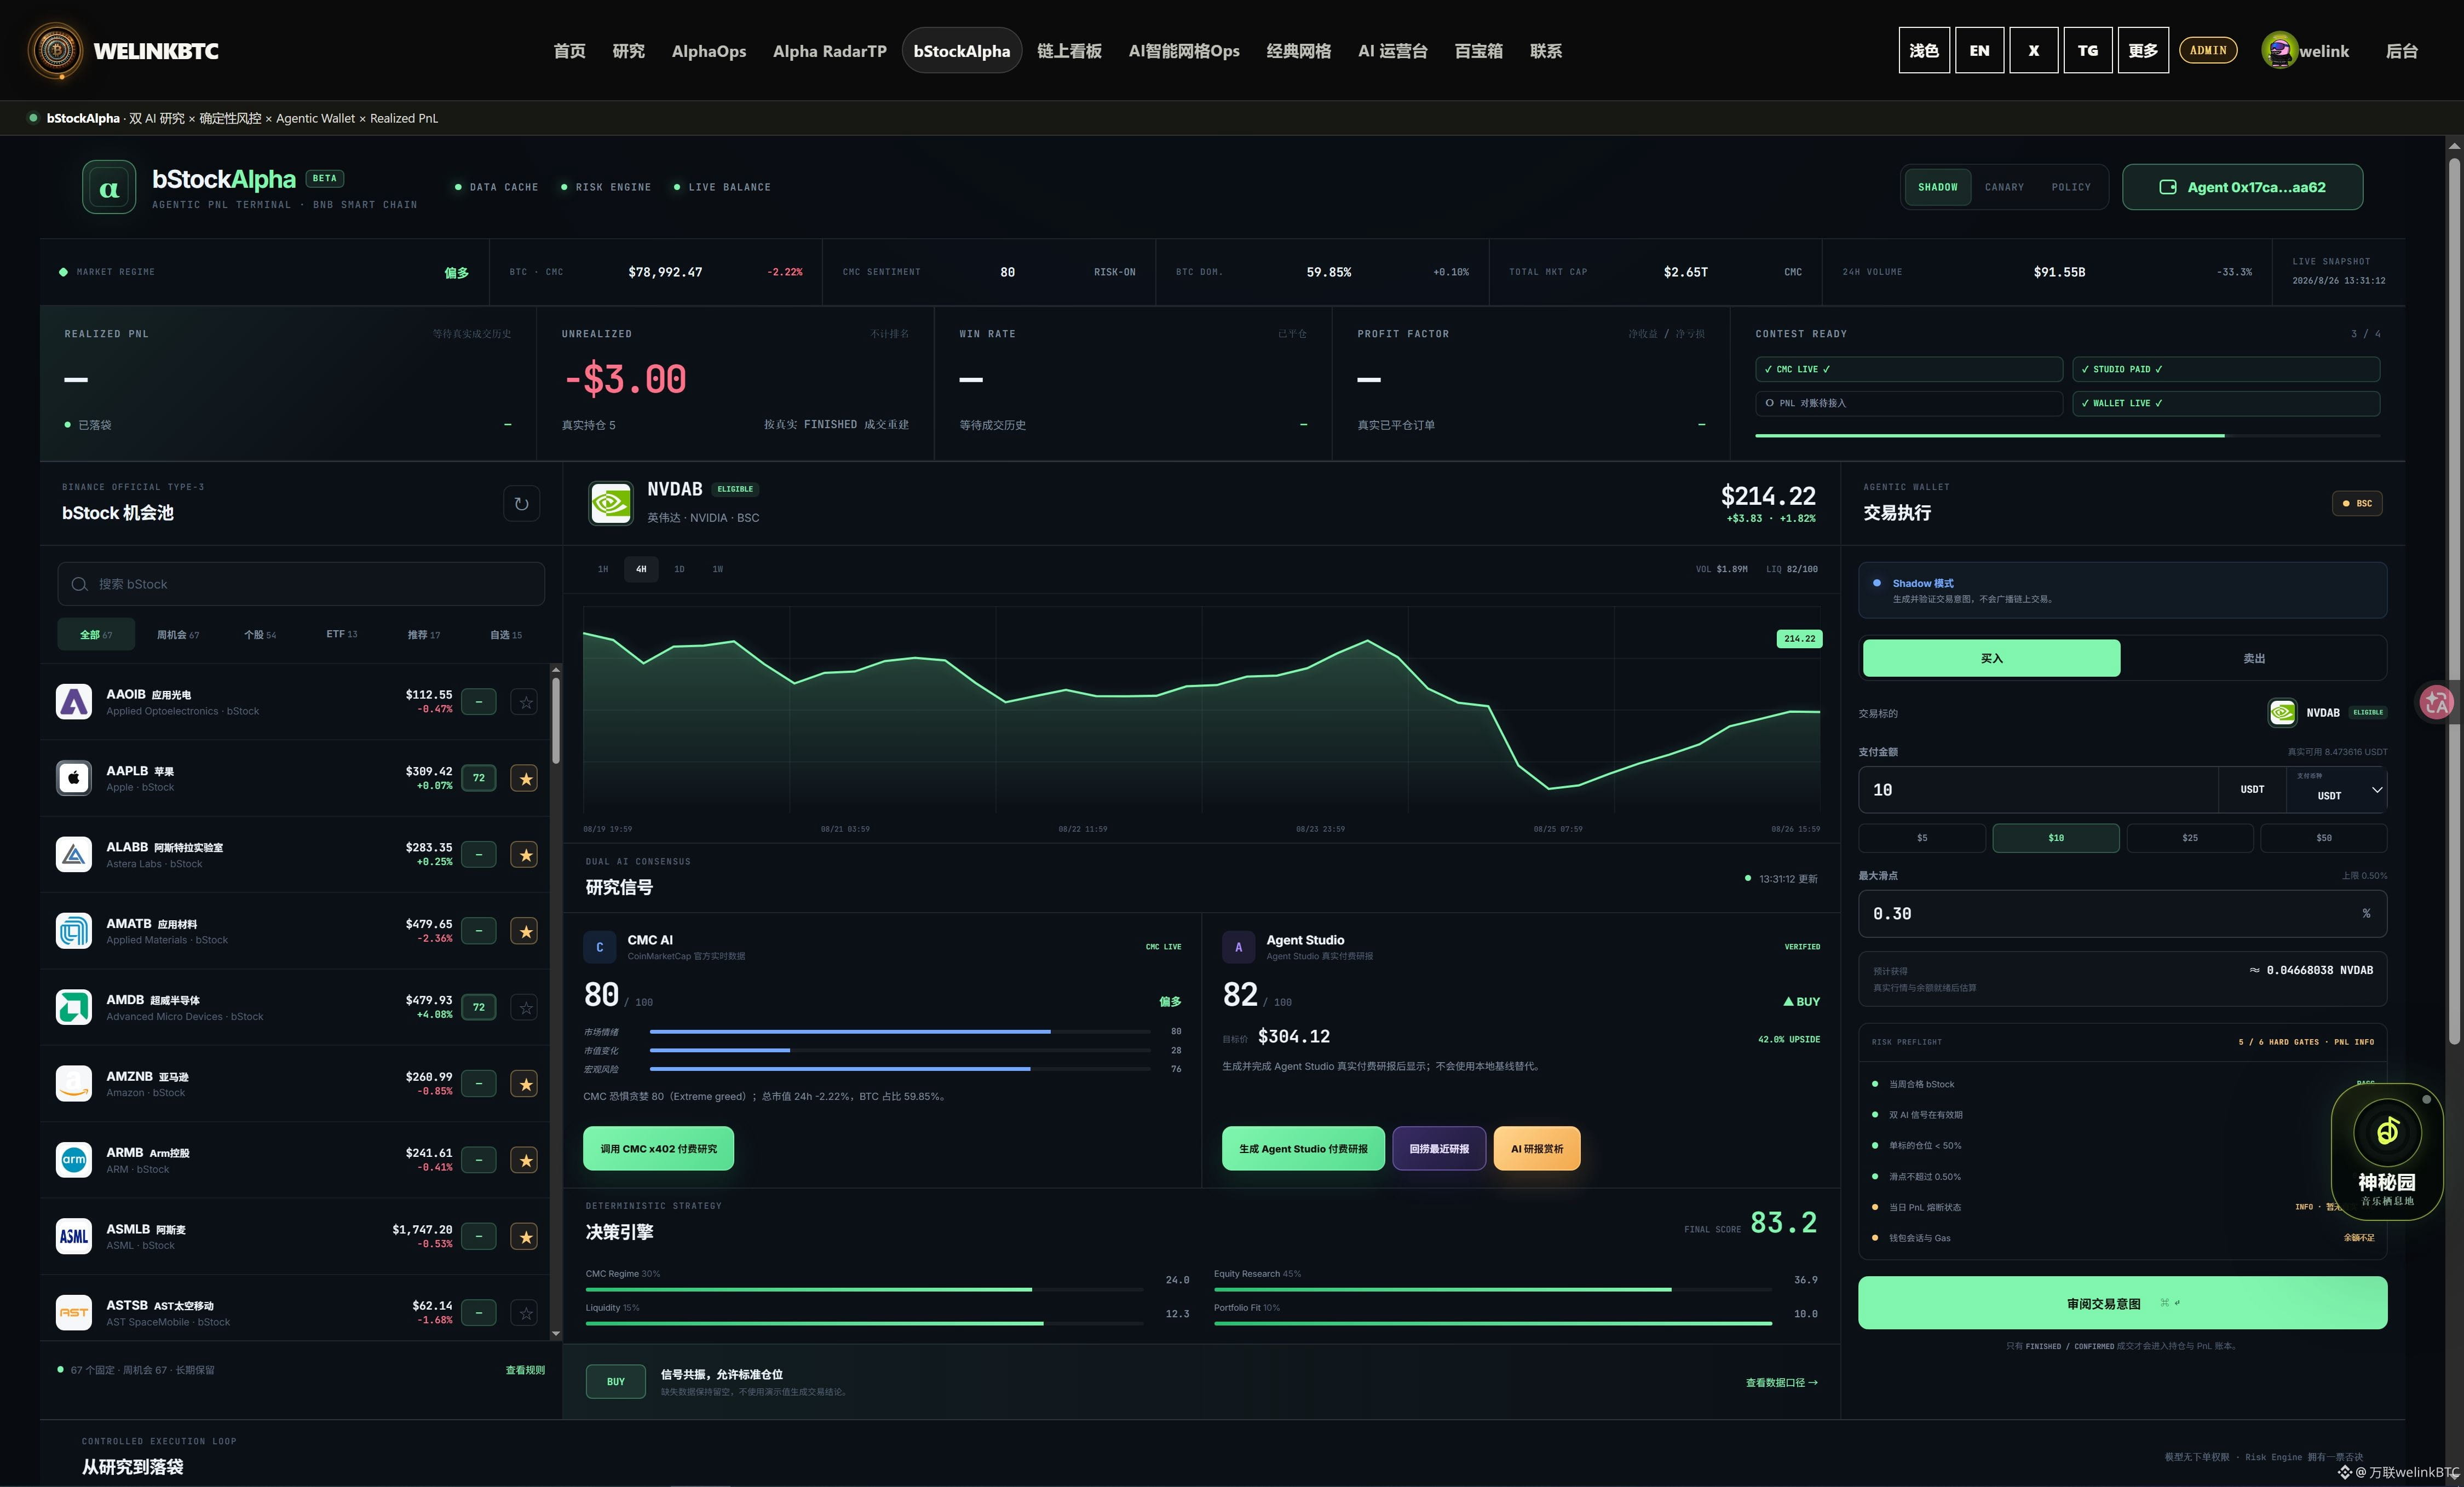Click the WELINKBTC coin logo
This screenshot has height=1487, width=2464.
(x=56, y=50)
